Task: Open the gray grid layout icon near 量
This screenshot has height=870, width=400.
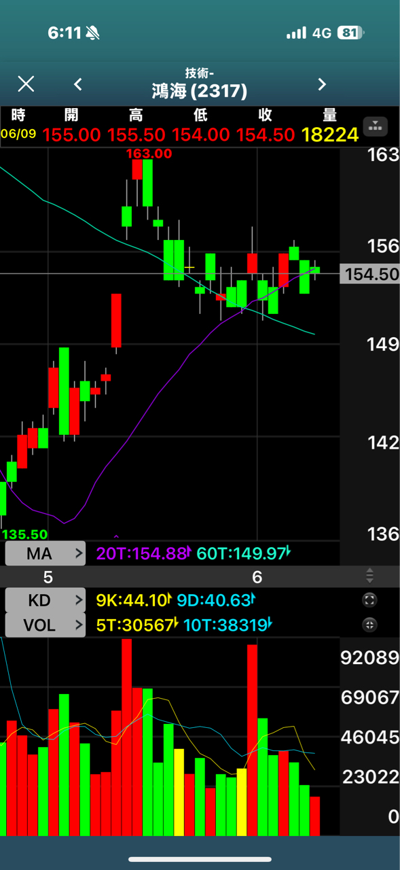Action: (x=376, y=126)
